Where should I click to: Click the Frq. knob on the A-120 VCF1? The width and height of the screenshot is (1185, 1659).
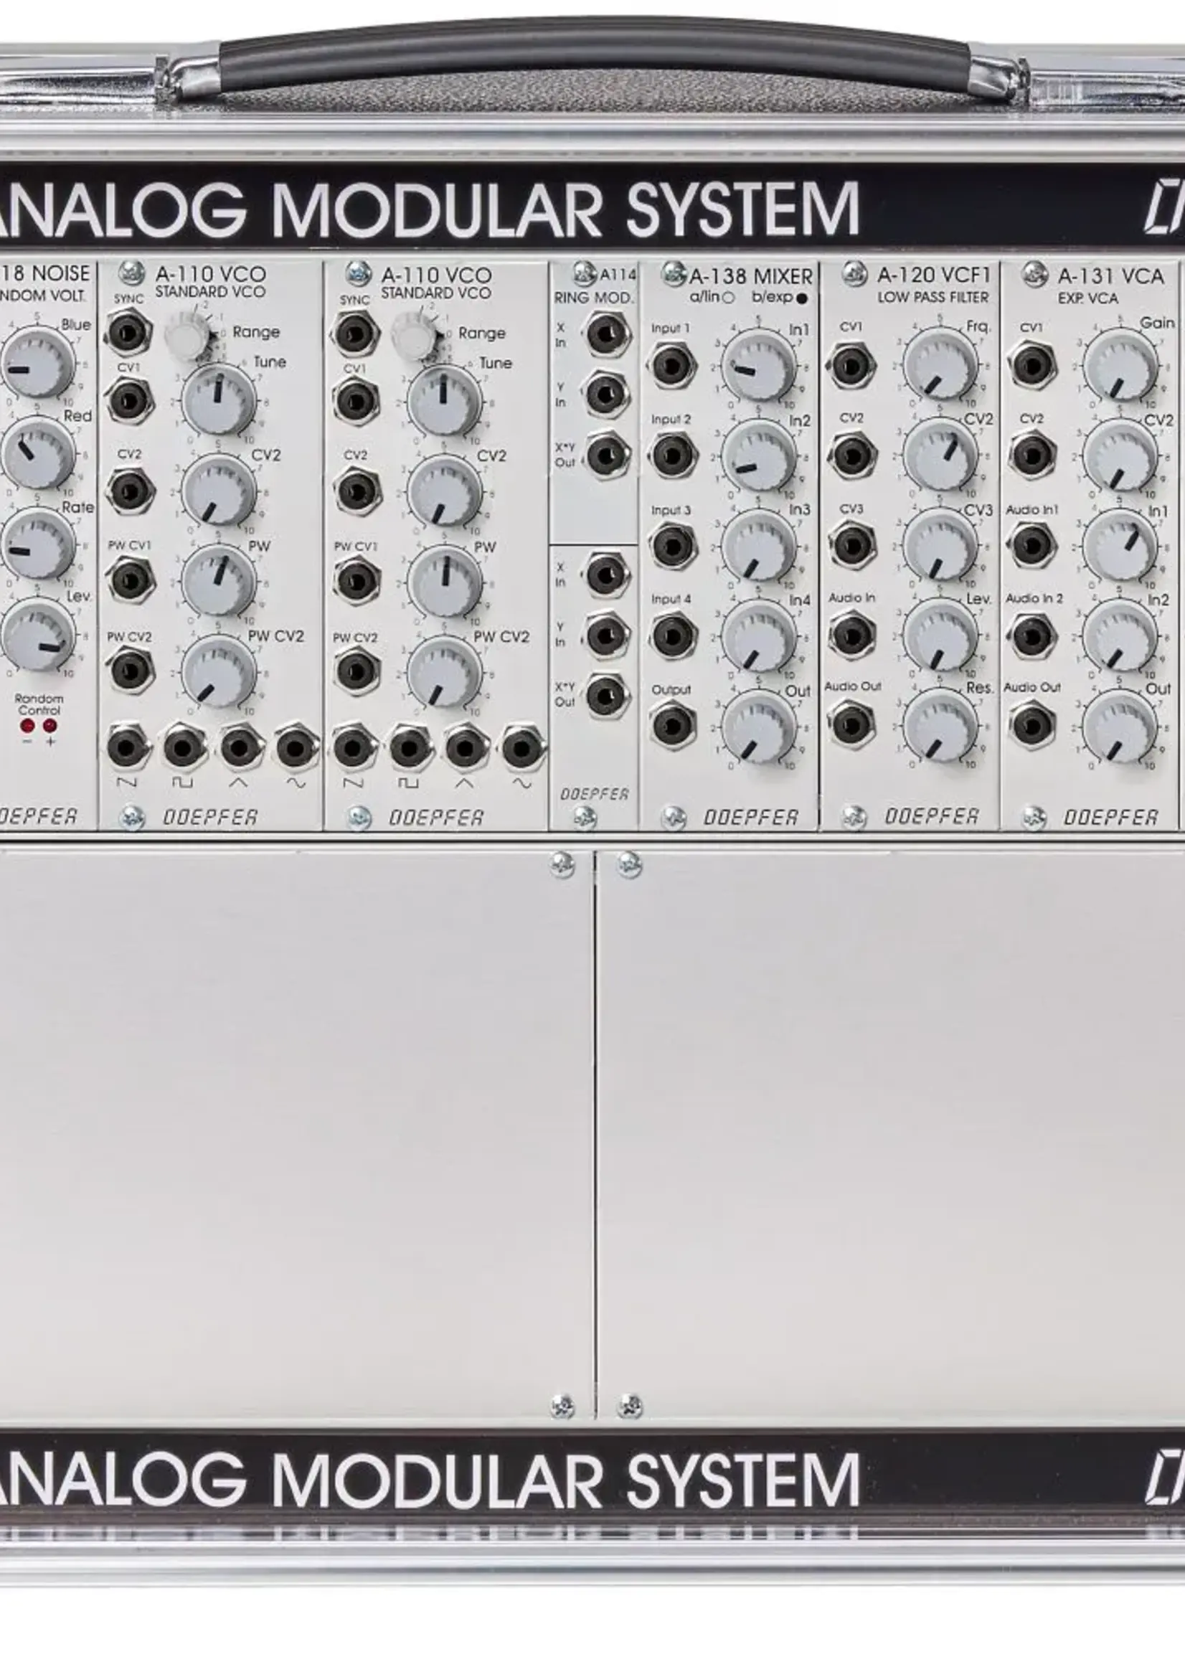[940, 364]
